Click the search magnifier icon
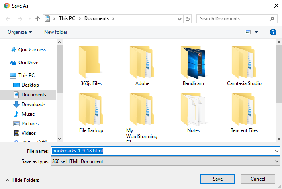Screen dimensions: 282x189 pos(272,19)
